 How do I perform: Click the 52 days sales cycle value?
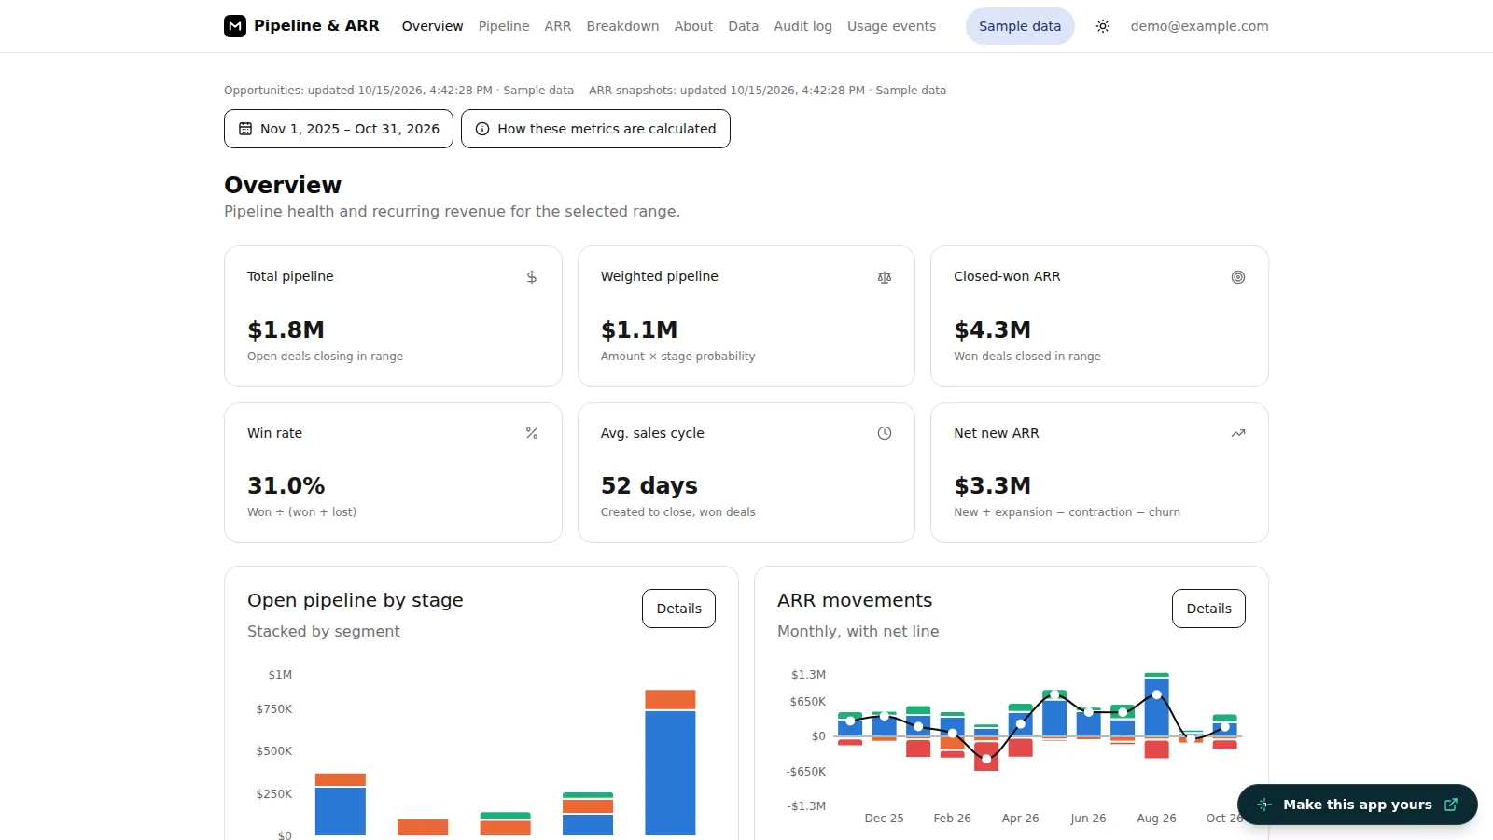pyautogui.click(x=649, y=485)
